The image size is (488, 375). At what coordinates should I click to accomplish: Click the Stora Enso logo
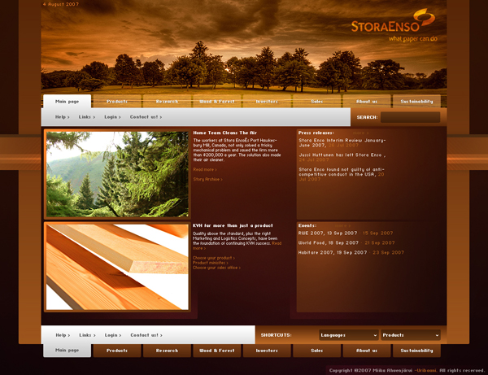(x=394, y=25)
